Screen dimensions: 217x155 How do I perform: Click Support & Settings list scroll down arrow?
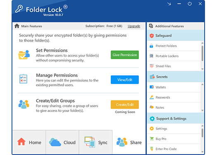[x=203, y=152]
